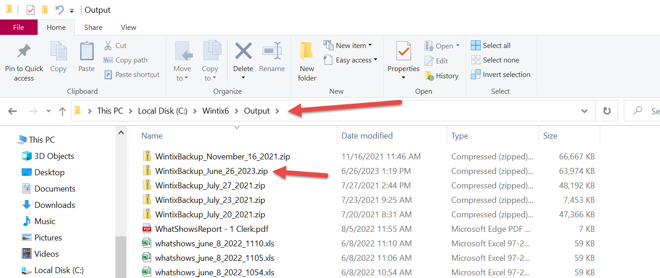The width and height of the screenshot is (660, 278).
Task: Click the Edit ribbon button
Action: (x=436, y=60)
